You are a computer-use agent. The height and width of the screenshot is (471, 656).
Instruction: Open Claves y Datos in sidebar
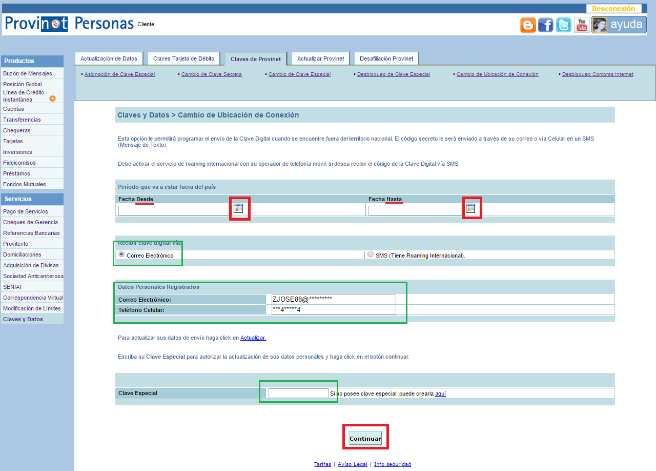[x=32, y=319]
